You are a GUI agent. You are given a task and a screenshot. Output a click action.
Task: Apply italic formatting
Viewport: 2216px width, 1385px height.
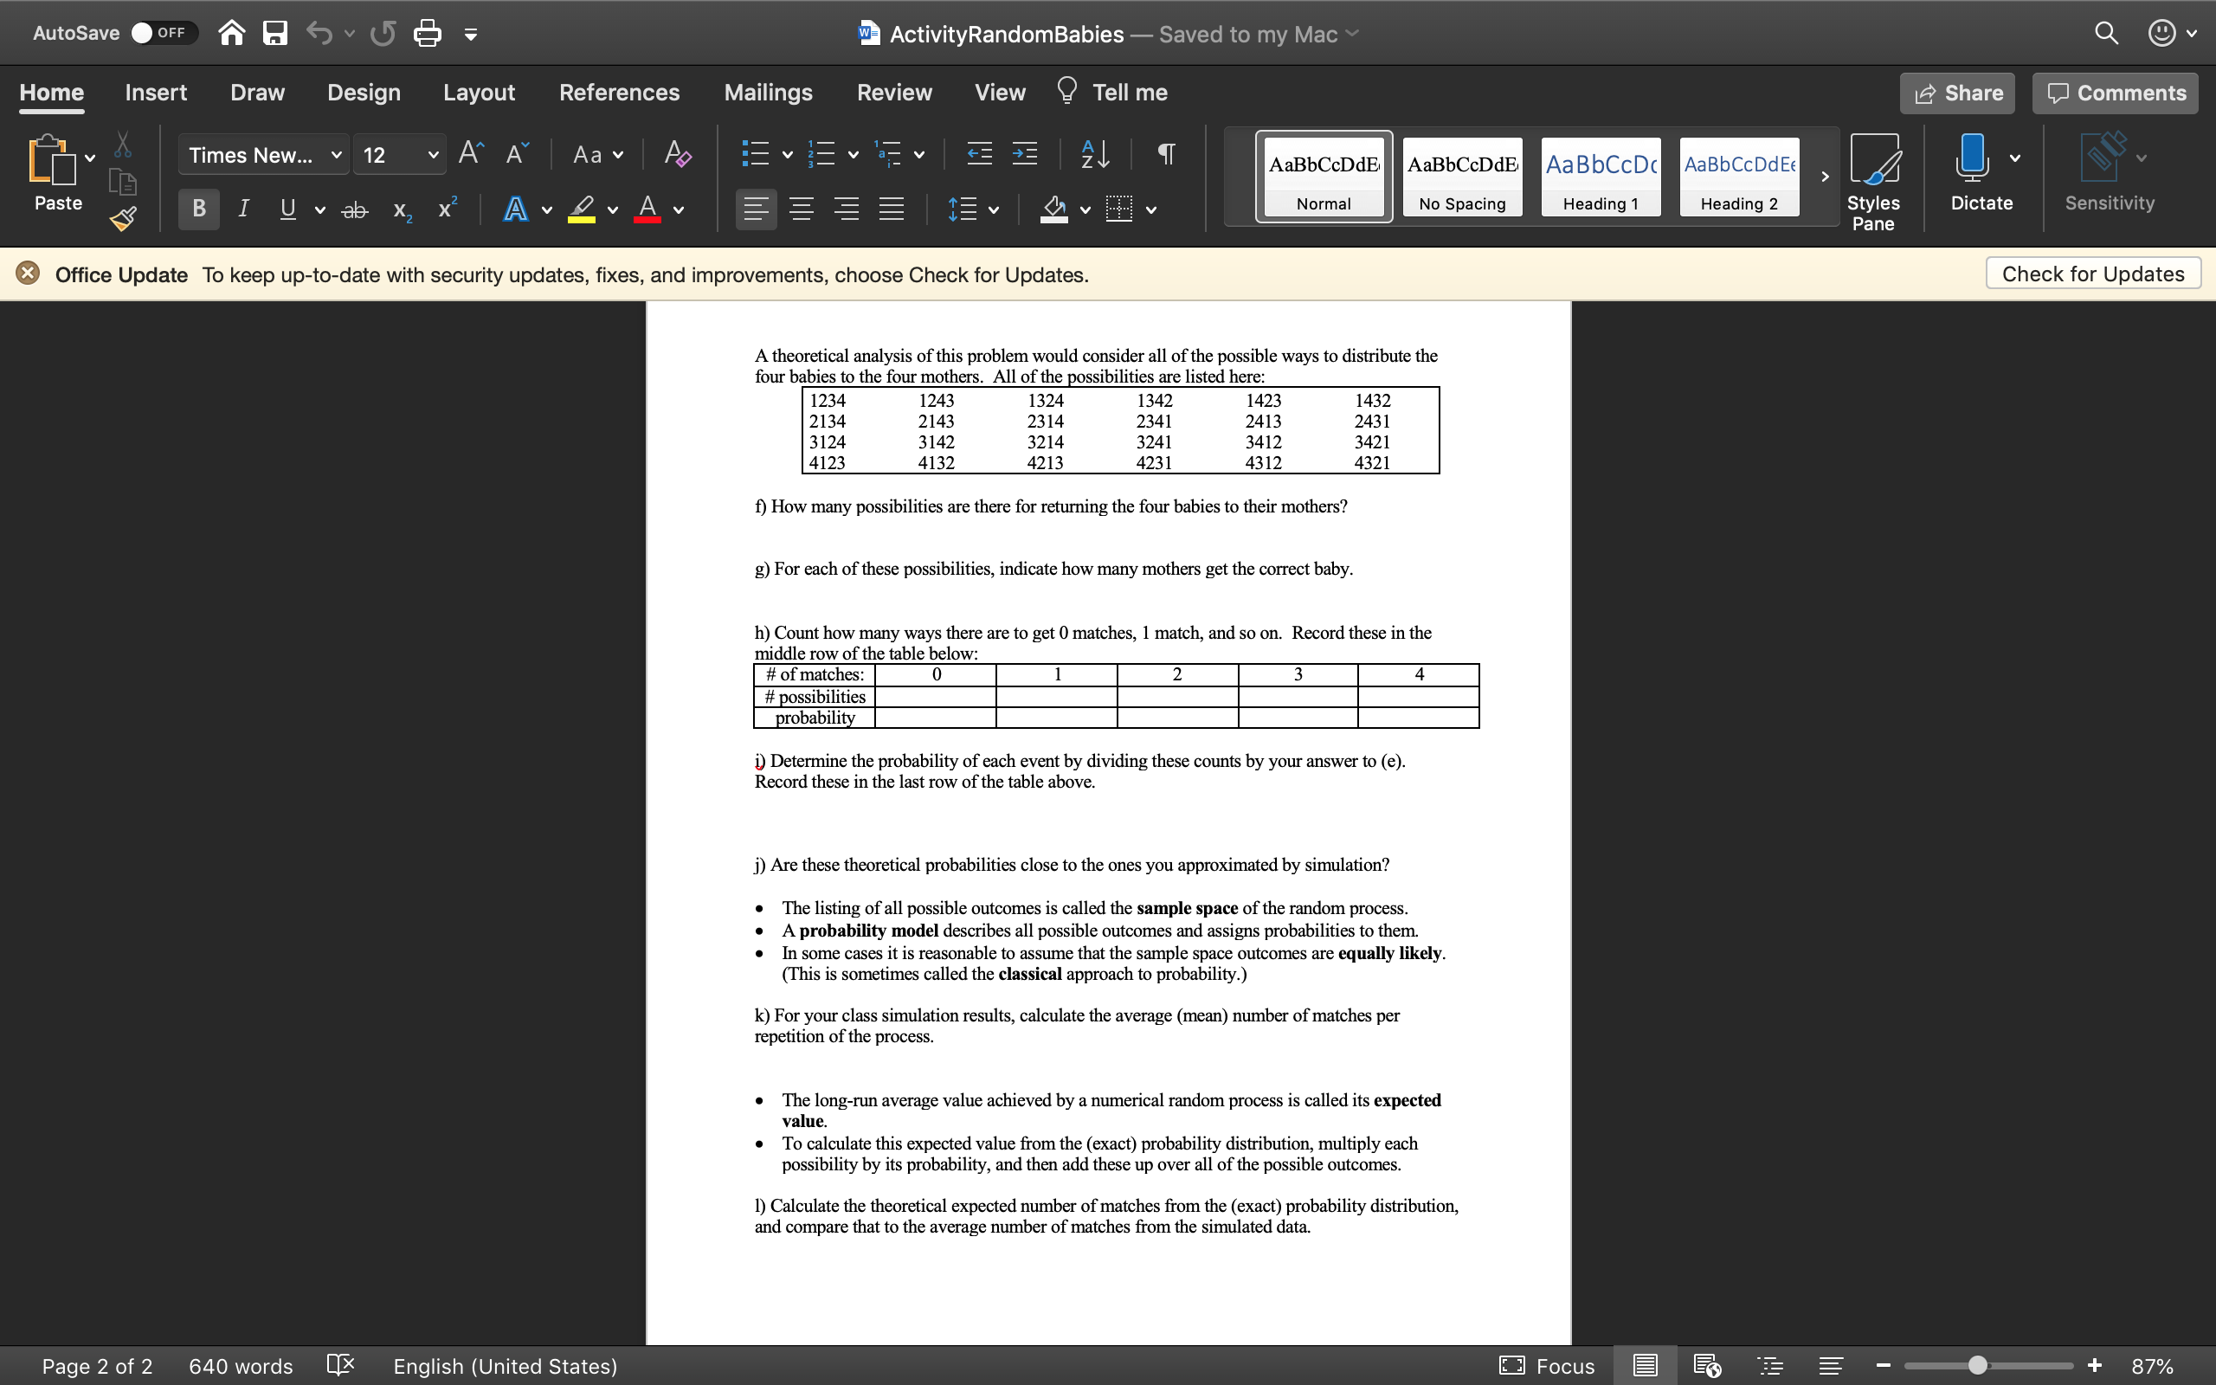tap(242, 209)
